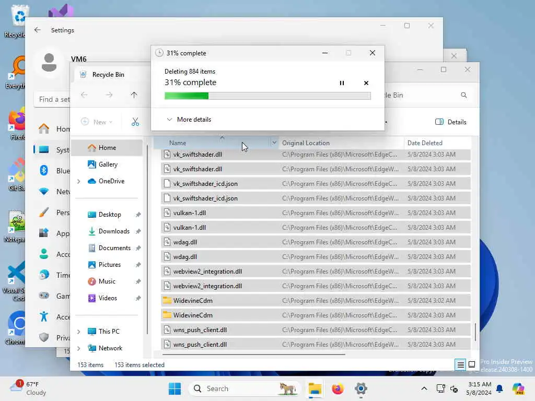
Task: Show hidden system tray icons
Action: click(424, 388)
